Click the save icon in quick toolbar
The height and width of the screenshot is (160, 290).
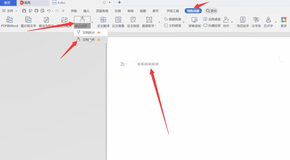(x=24, y=11)
